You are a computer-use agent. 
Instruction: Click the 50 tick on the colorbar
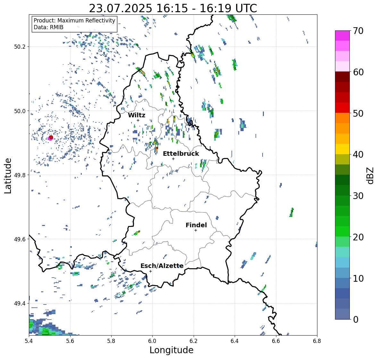click(x=358, y=113)
